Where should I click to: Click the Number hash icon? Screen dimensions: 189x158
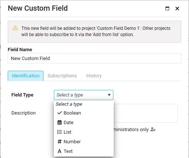59,141
